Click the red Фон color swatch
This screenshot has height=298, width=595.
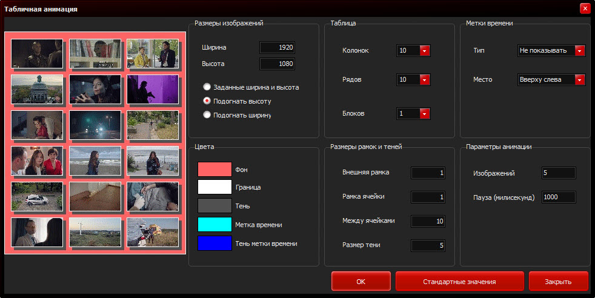coord(214,170)
